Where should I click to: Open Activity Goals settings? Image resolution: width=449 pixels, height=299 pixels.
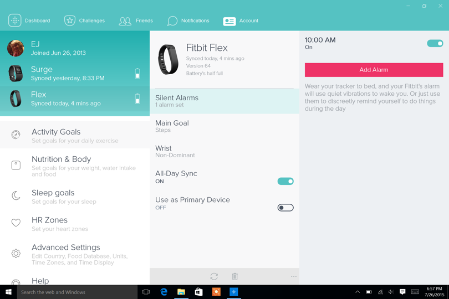point(75,135)
